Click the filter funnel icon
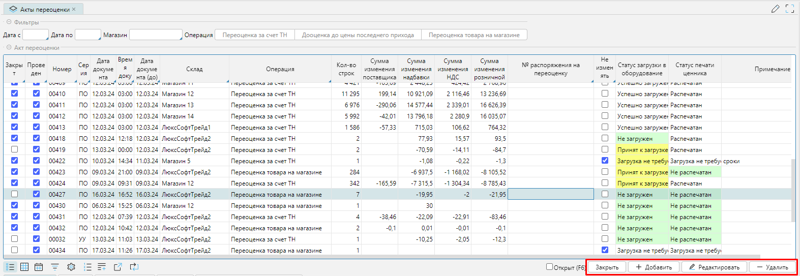Image resolution: width=800 pixels, height=276 pixels. [54, 267]
